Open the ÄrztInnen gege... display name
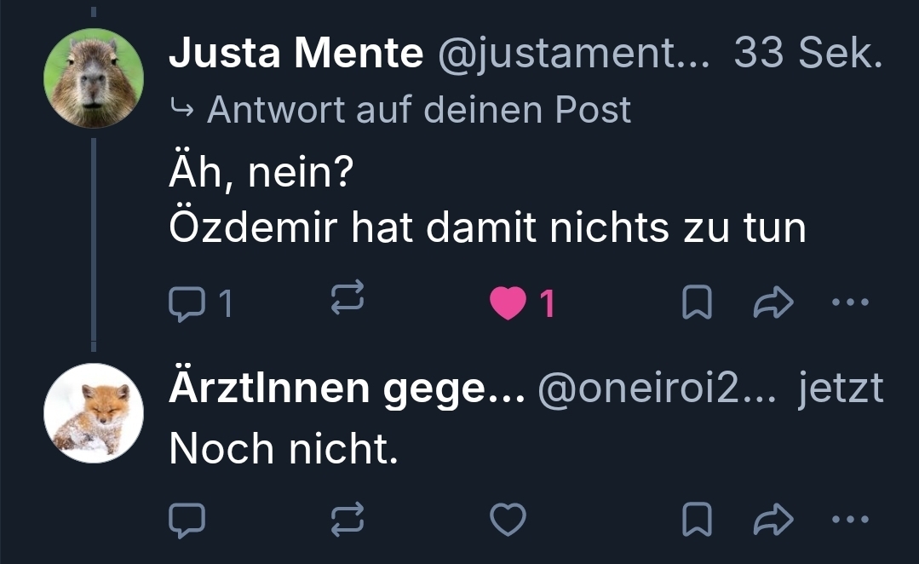The image size is (919, 564). pos(346,389)
